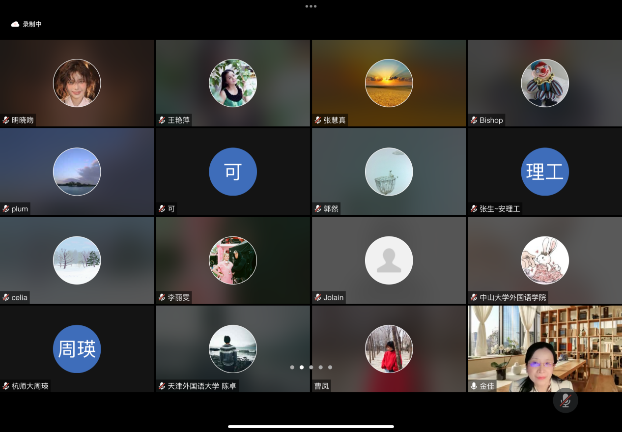Select Bishop's clown avatar
Image resolution: width=622 pixels, height=432 pixels.
coord(545,83)
